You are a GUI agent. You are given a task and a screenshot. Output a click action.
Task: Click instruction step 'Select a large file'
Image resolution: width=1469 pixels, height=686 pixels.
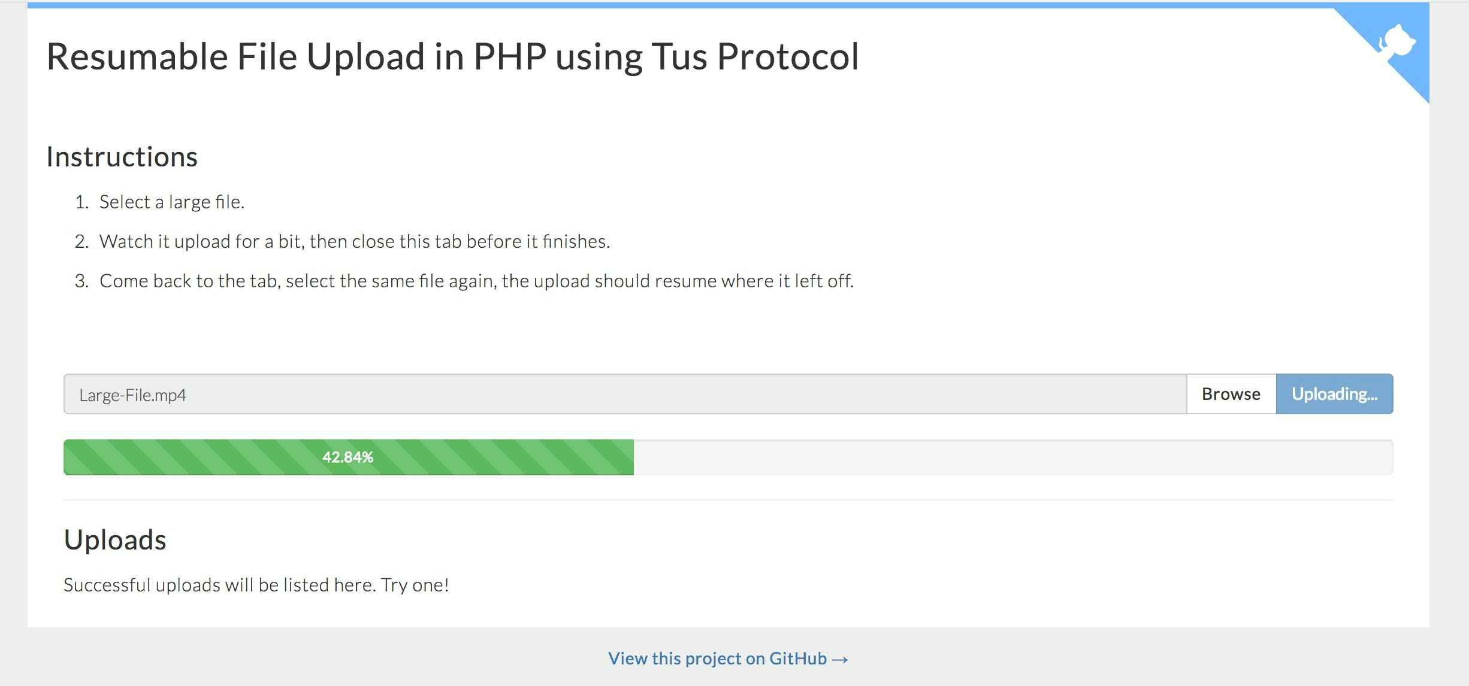point(173,202)
